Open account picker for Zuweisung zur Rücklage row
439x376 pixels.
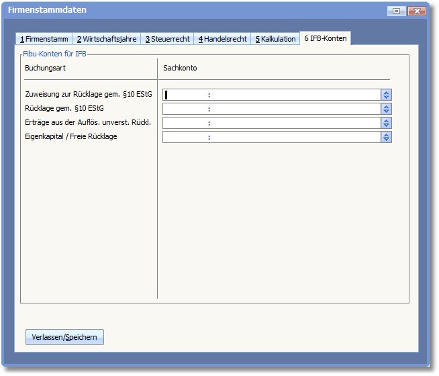pyautogui.click(x=386, y=95)
